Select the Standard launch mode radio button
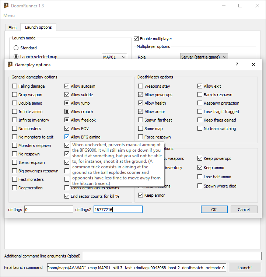266x277 pixels. coord(16,48)
